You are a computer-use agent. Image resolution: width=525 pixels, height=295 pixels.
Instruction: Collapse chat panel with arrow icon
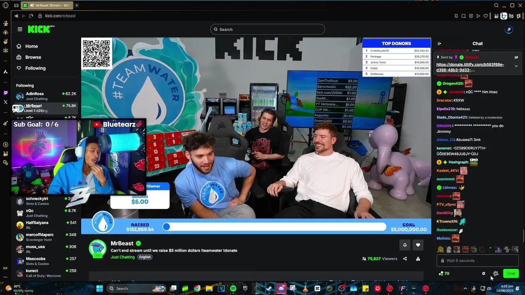click(x=439, y=43)
